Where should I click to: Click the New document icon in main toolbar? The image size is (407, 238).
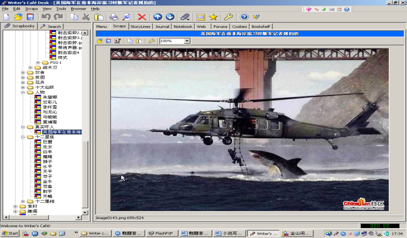pos(7,17)
